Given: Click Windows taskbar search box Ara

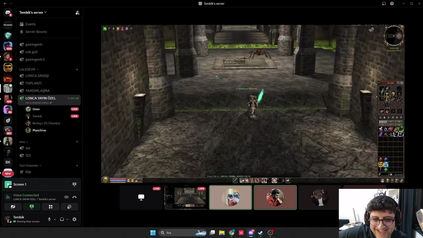Looking at the screenshot, I should pos(183,233).
